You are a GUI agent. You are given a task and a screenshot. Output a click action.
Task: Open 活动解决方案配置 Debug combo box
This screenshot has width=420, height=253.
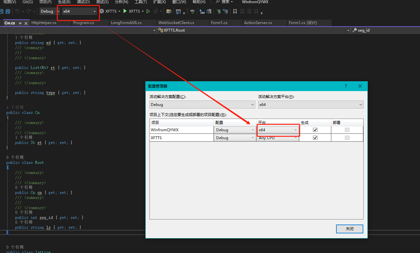point(202,104)
